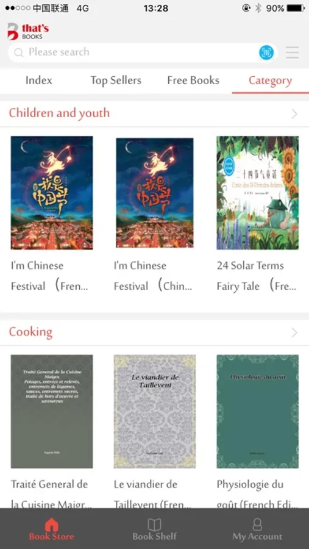Viewport: 309px width, 549px height.
Task: Click the search magnifier icon
Action: click(x=18, y=53)
